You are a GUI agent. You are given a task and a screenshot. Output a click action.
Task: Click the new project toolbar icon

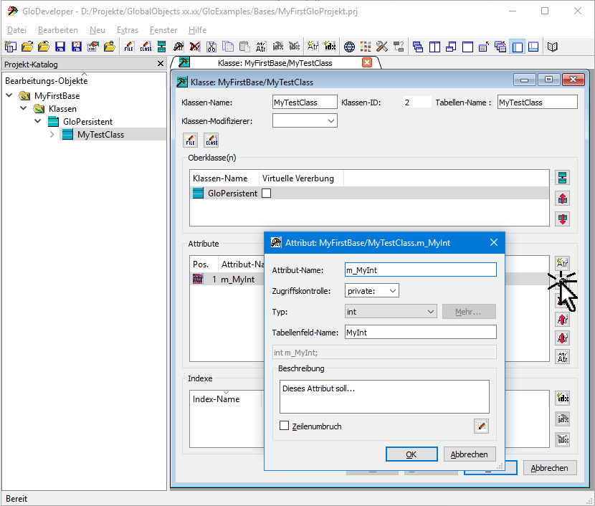[x=11, y=47]
